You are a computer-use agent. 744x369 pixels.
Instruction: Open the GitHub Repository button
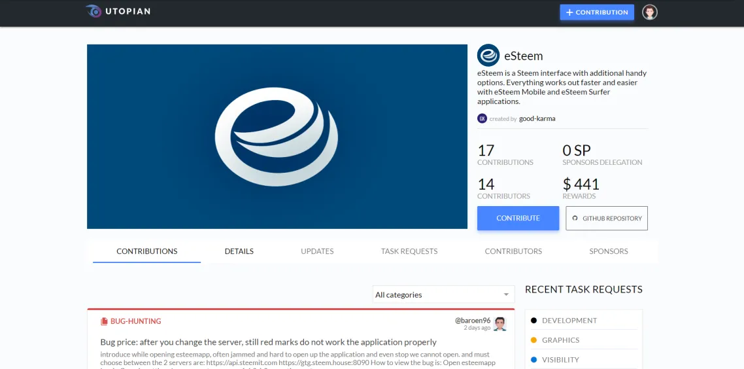coord(607,218)
